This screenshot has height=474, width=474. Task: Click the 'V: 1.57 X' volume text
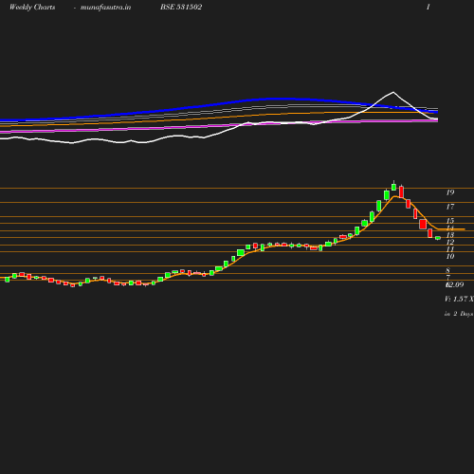[x=459, y=299]
